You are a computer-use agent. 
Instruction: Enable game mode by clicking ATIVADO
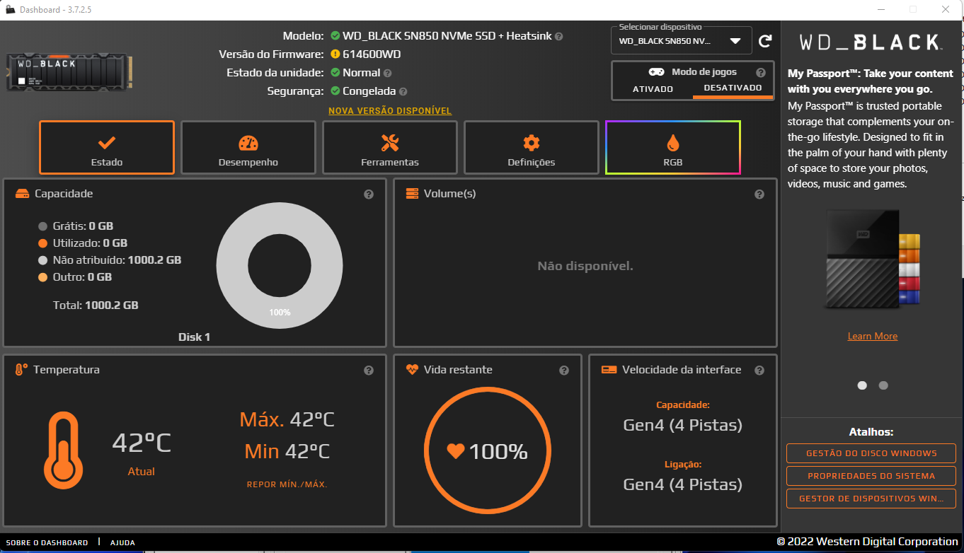tap(653, 89)
